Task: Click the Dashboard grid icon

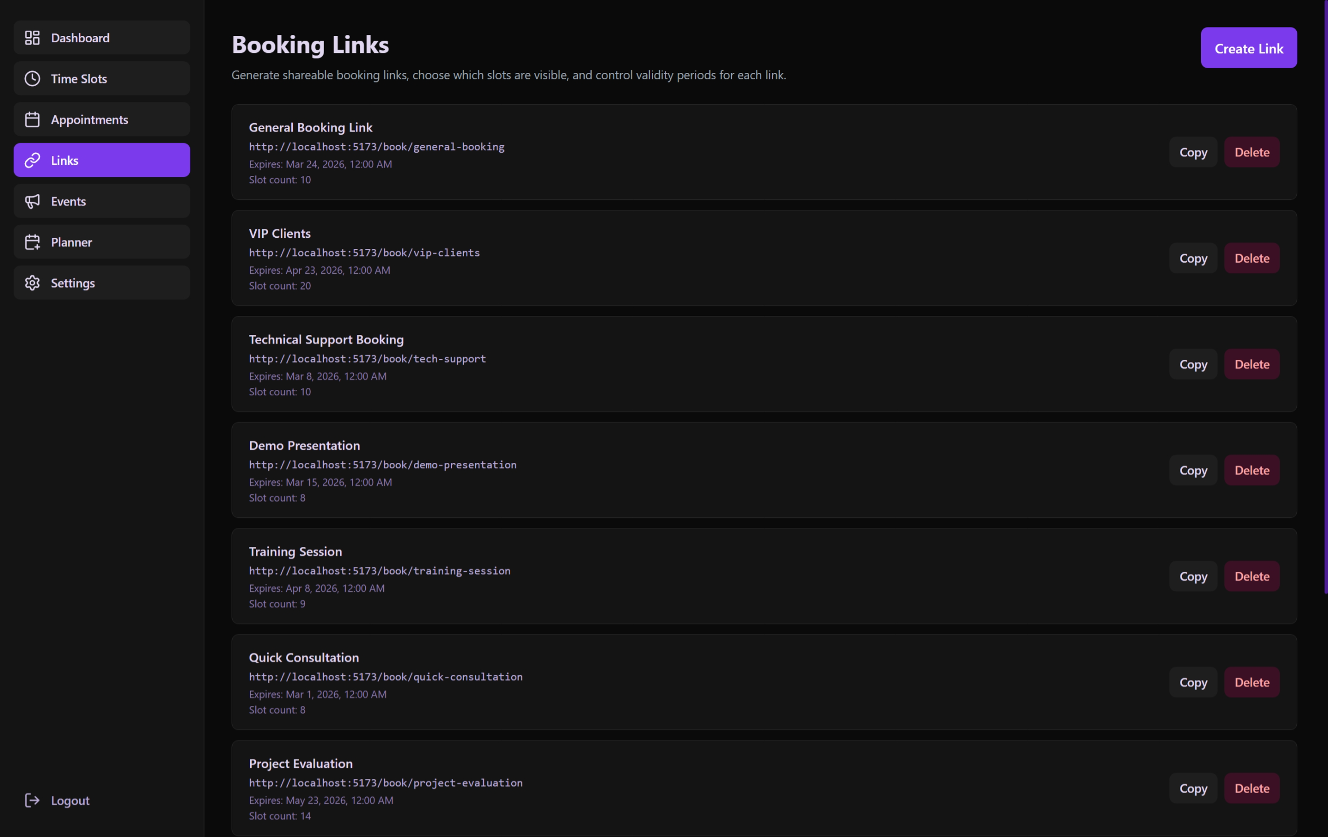Action: [x=32, y=38]
